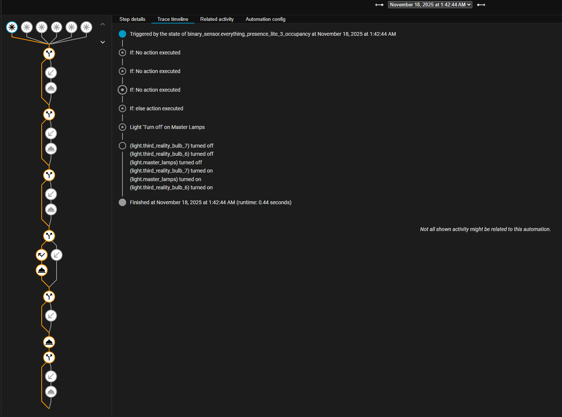Select the grey action node under the second If branch
Viewport: 562px width, 417px height.
click(x=51, y=149)
